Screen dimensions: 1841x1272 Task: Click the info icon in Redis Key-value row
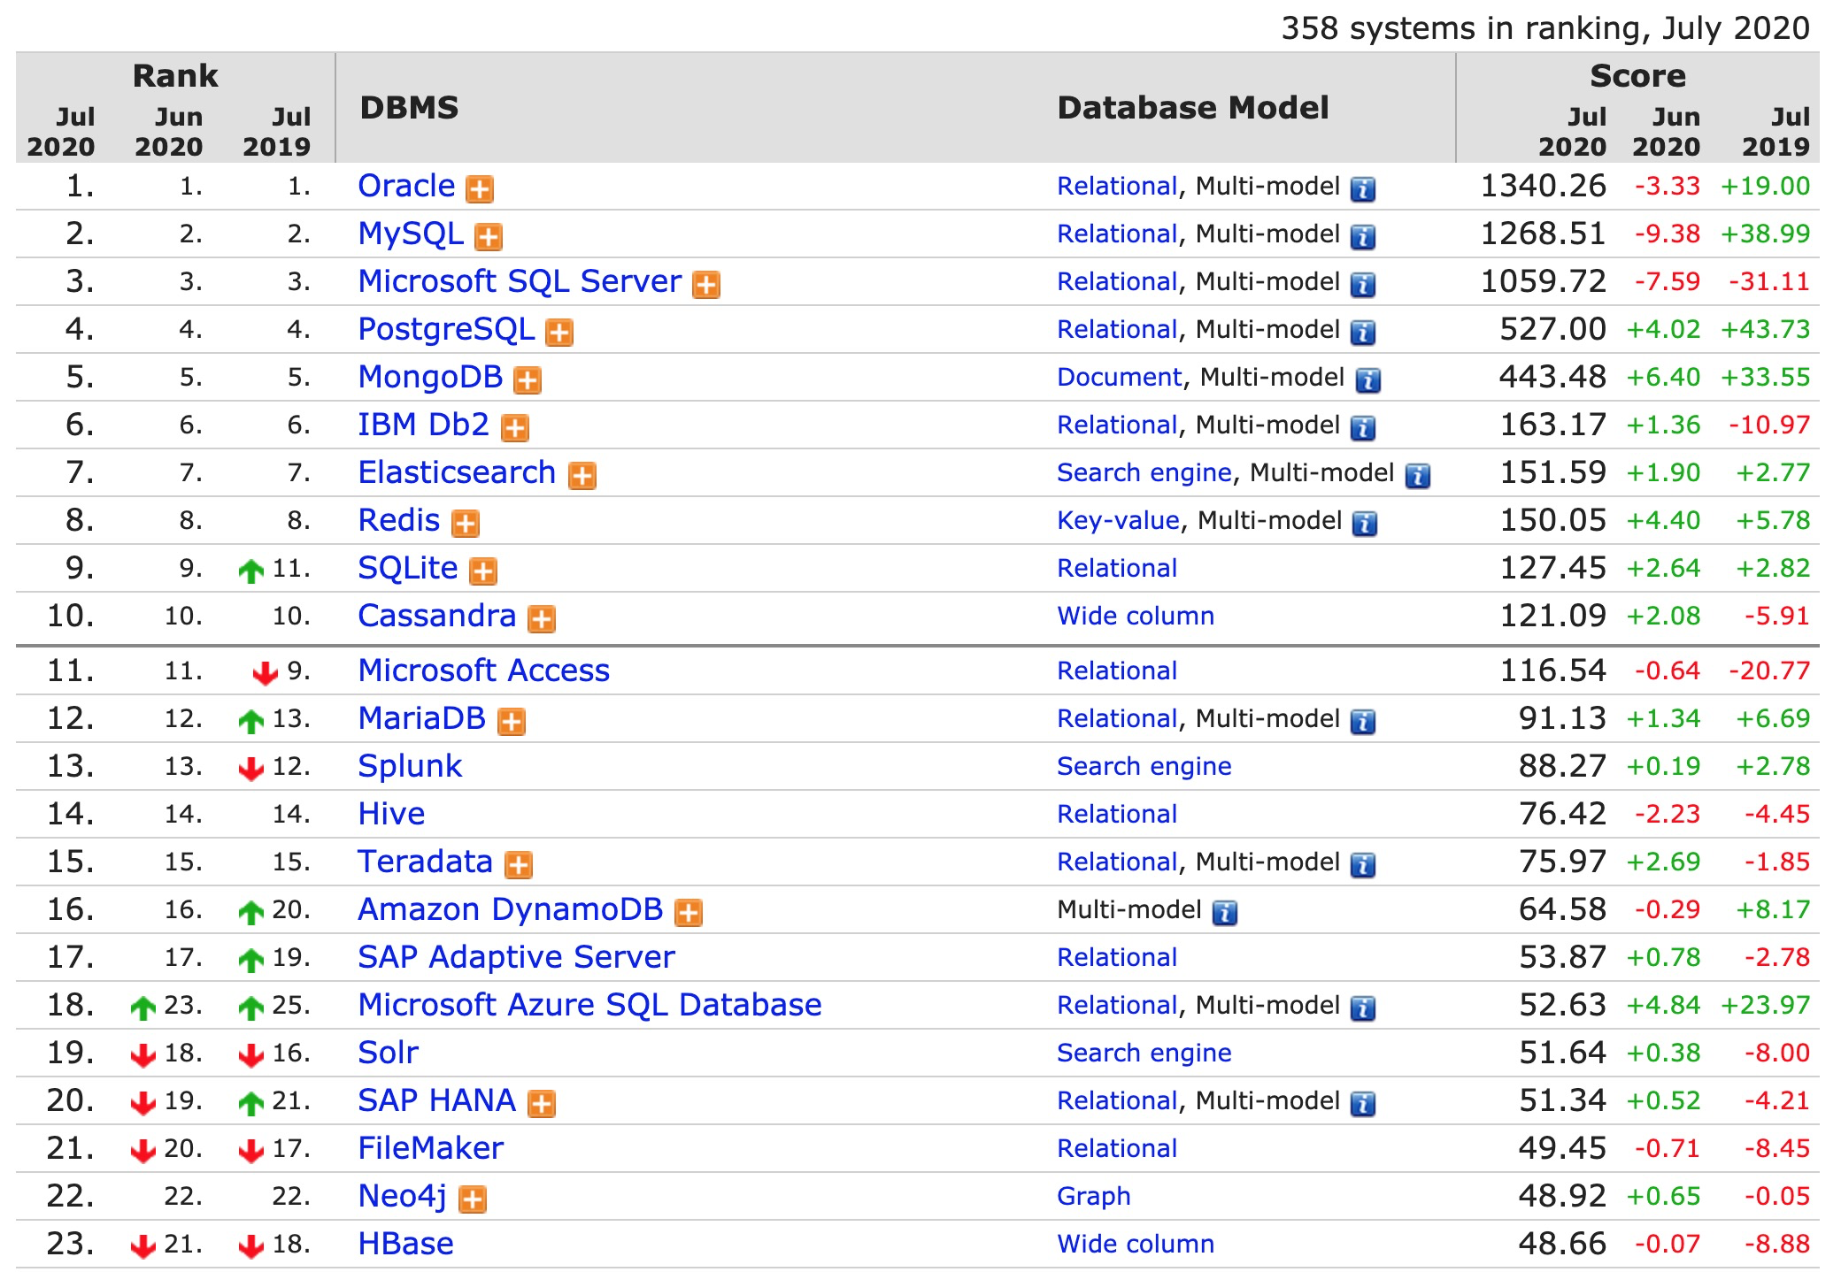click(1365, 523)
